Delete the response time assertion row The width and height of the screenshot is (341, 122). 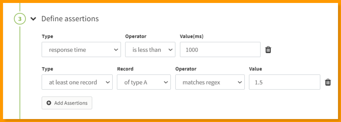tap(268, 50)
